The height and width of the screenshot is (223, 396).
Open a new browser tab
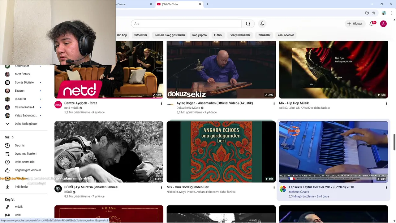tap(207, 4)
